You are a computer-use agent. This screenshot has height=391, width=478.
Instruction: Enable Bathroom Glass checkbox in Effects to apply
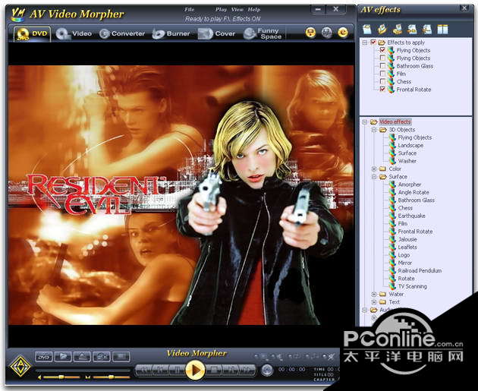[x=382, y=65]
